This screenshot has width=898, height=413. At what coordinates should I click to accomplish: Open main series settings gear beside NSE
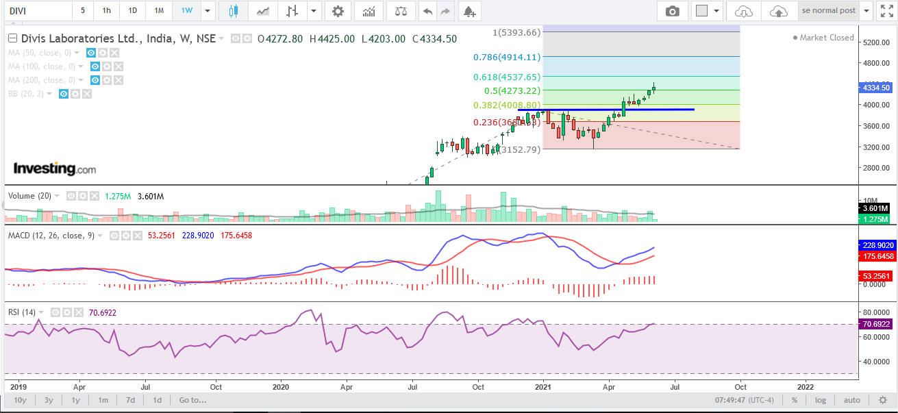tap(247, 39)
